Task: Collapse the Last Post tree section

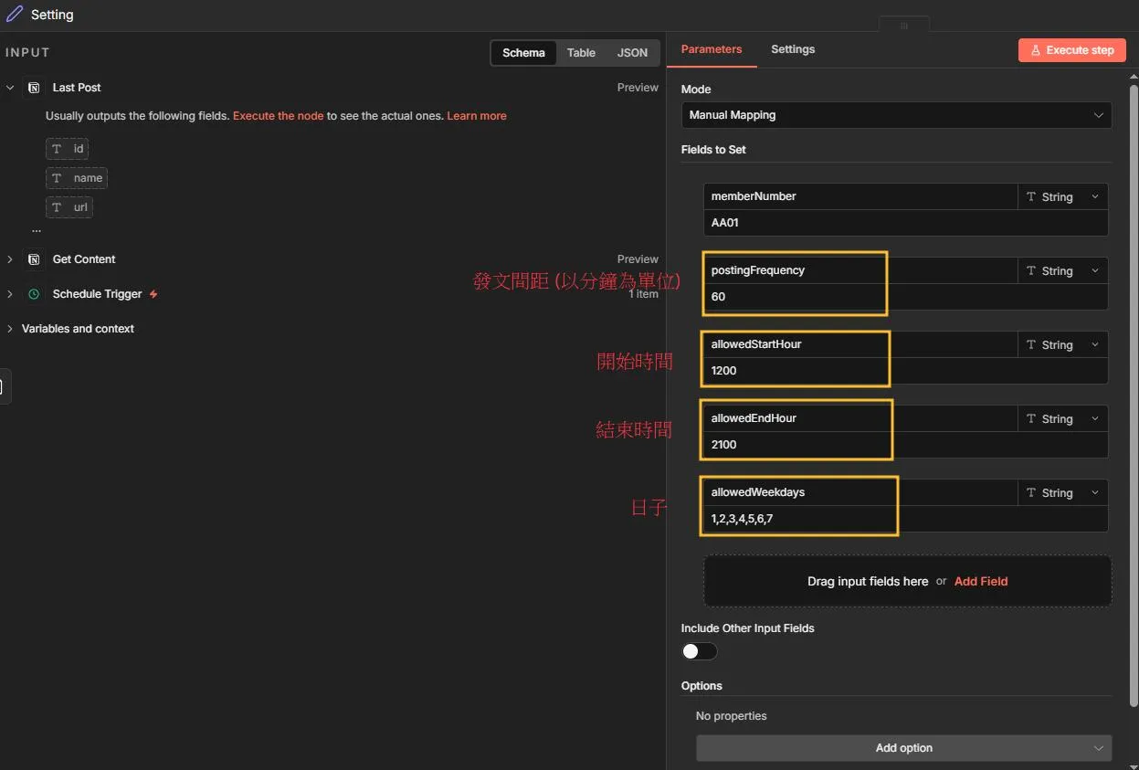Action: pos(10,88)
